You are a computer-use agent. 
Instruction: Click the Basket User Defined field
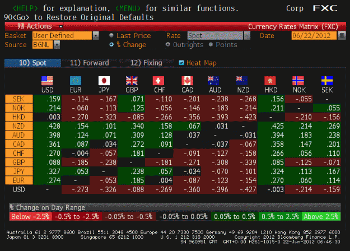[62, 35]
